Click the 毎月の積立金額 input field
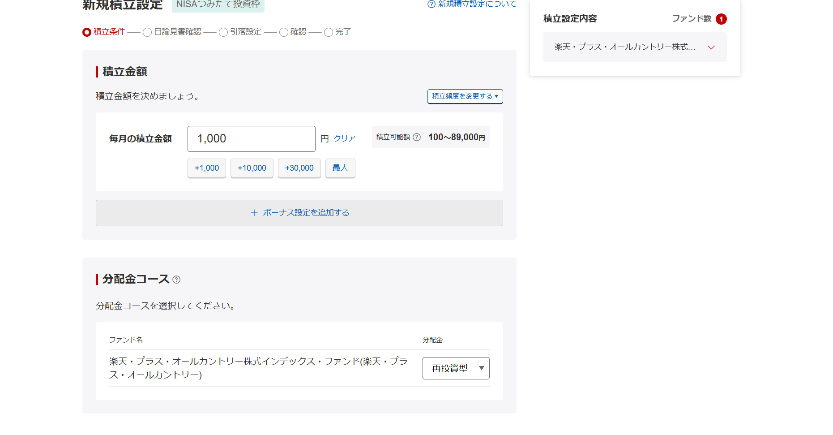 [x=252, y=139]
